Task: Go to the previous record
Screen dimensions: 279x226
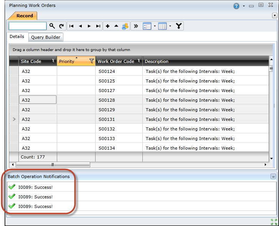Action: click(x=80, y=26)
